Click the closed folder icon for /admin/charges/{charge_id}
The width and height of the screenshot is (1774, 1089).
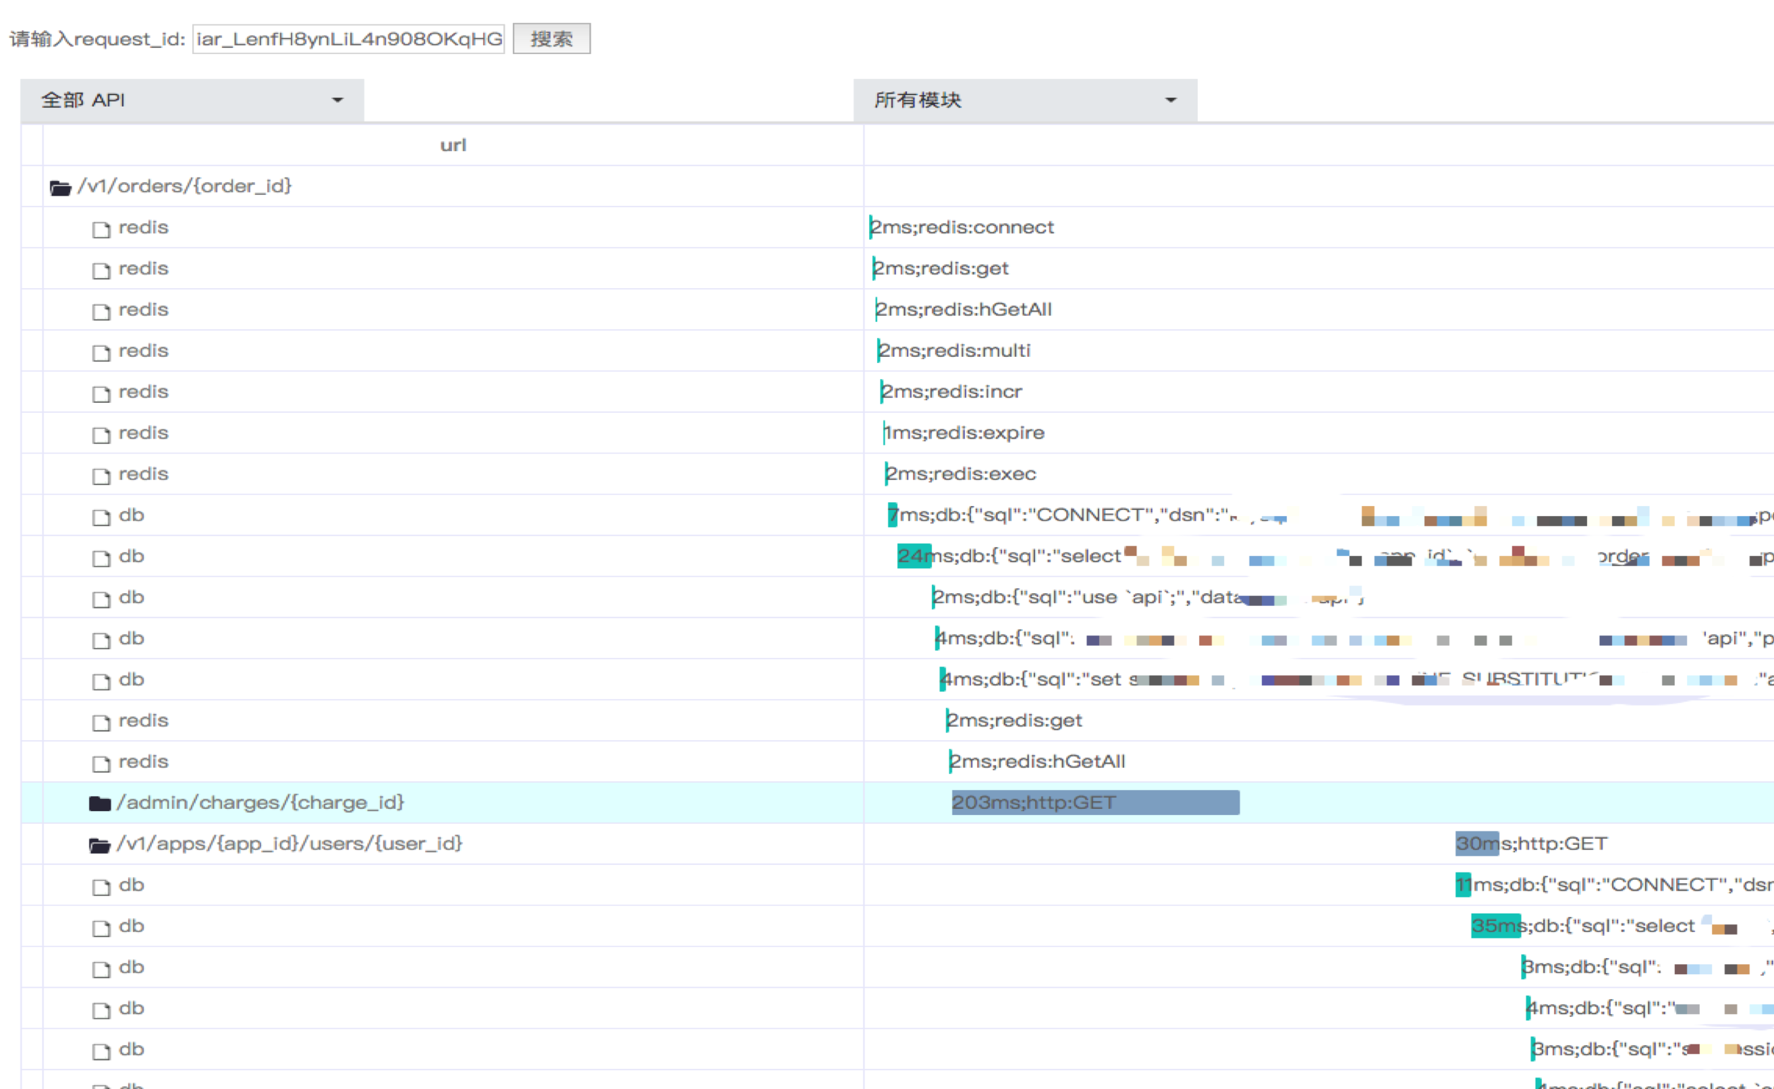(99, 803)
